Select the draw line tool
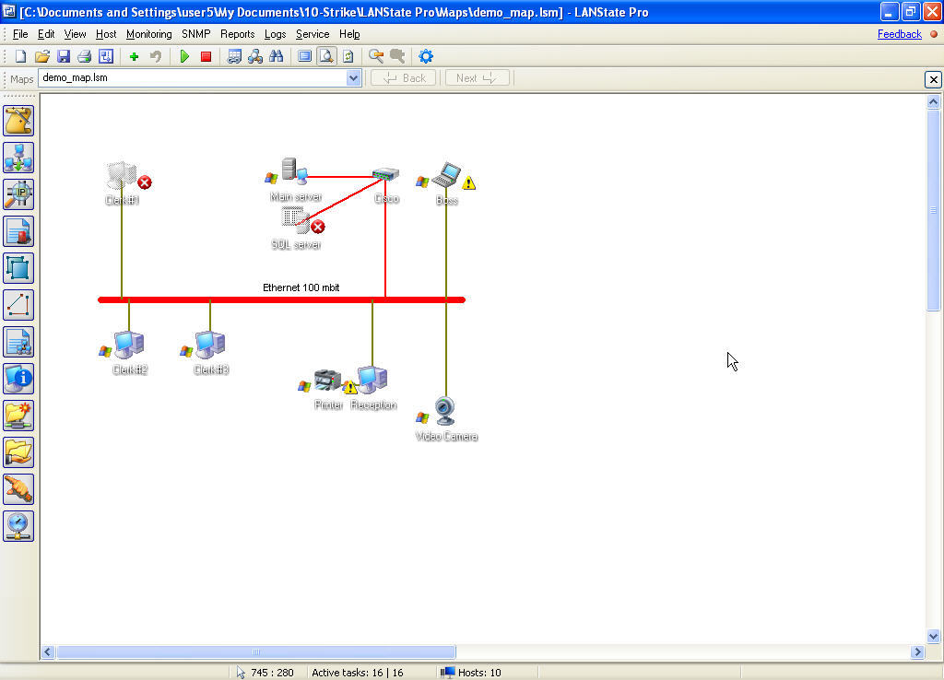This screenshot has height=680, width=944. 18,305
